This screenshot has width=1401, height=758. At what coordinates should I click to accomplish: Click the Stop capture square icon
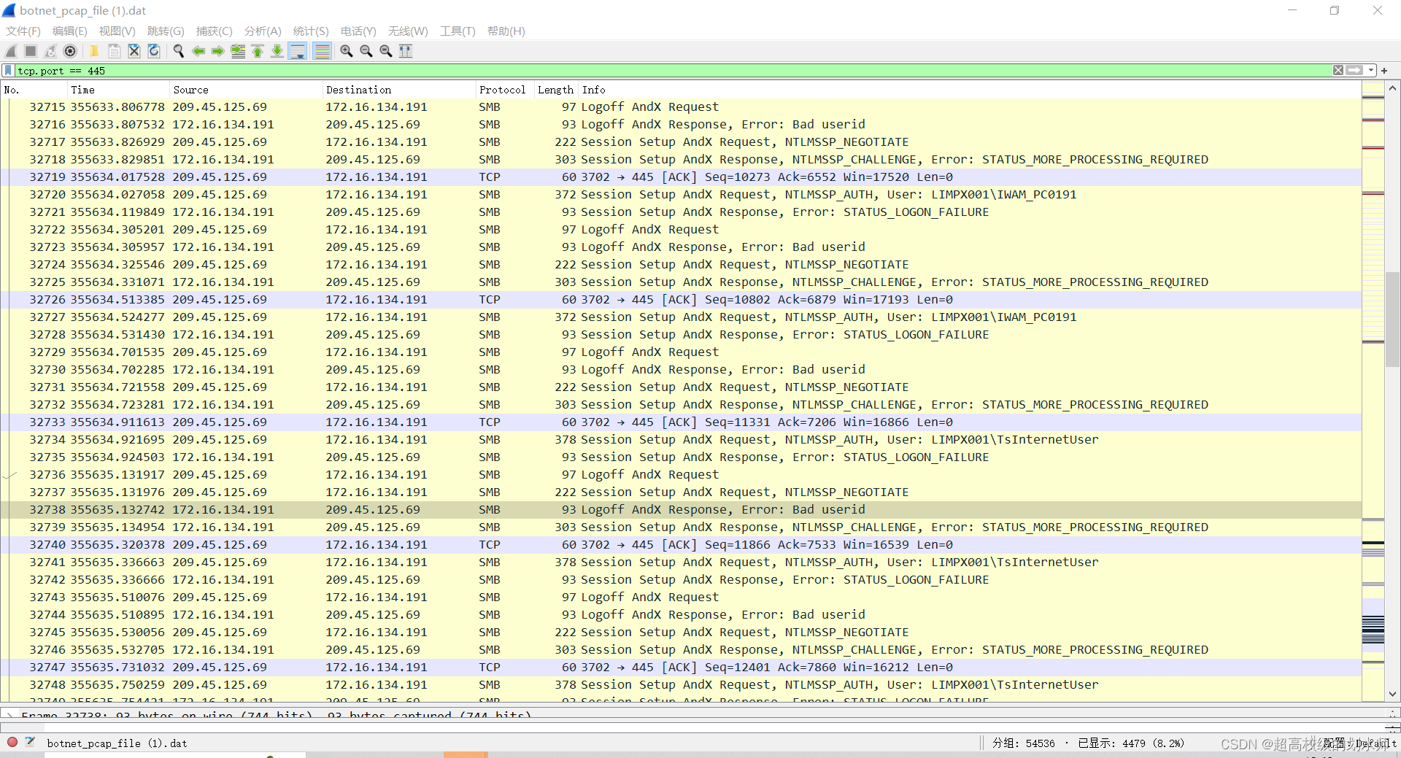pyautogui.click(x=31, y=51)
